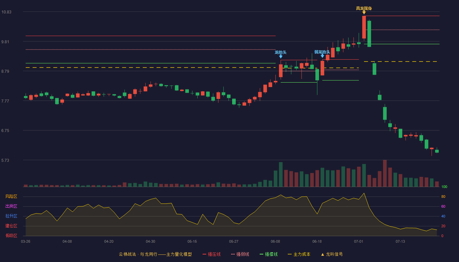Click the 拉升区 zone label
Screen dimensions: 459x262
coord(11,216)
